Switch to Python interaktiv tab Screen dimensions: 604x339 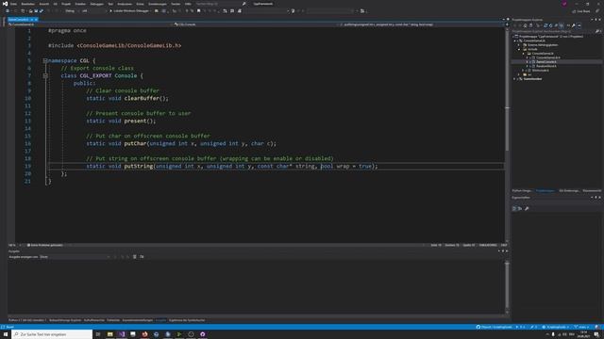tap(27, 320)
